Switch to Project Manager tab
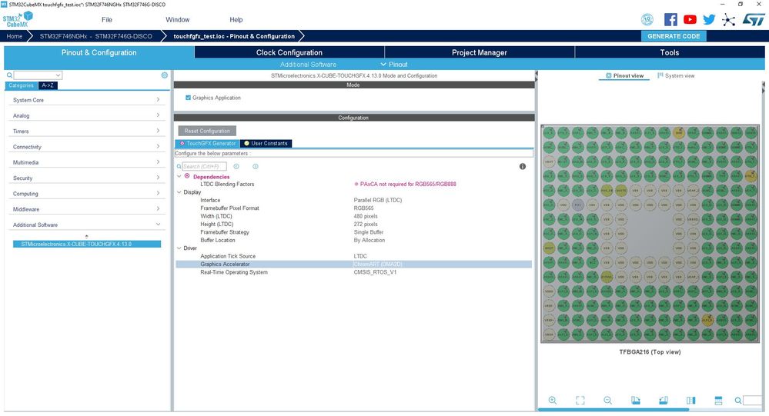This screenshot has width=769, height=416. coord(479,52)
